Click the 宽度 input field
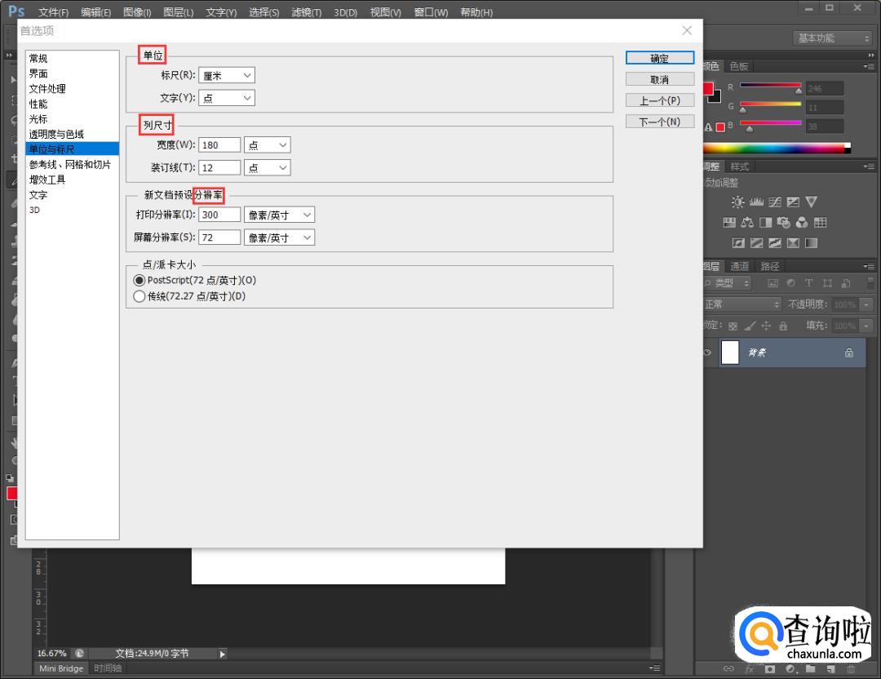The image size is (881, 679). tap(219, 144)
